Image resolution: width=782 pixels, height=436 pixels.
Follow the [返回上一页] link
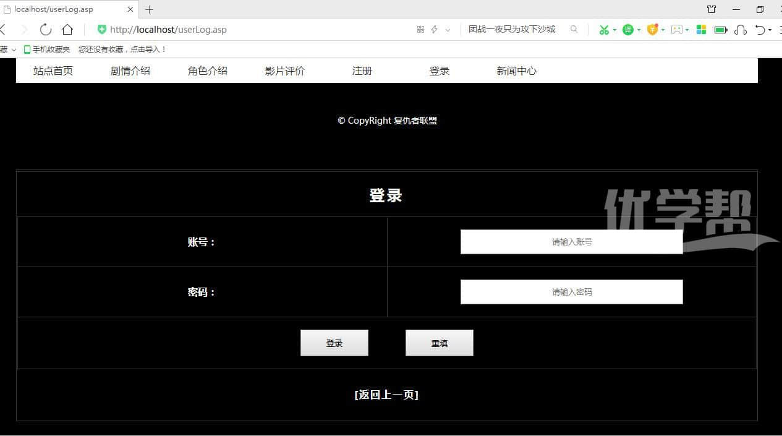[386, 395]
